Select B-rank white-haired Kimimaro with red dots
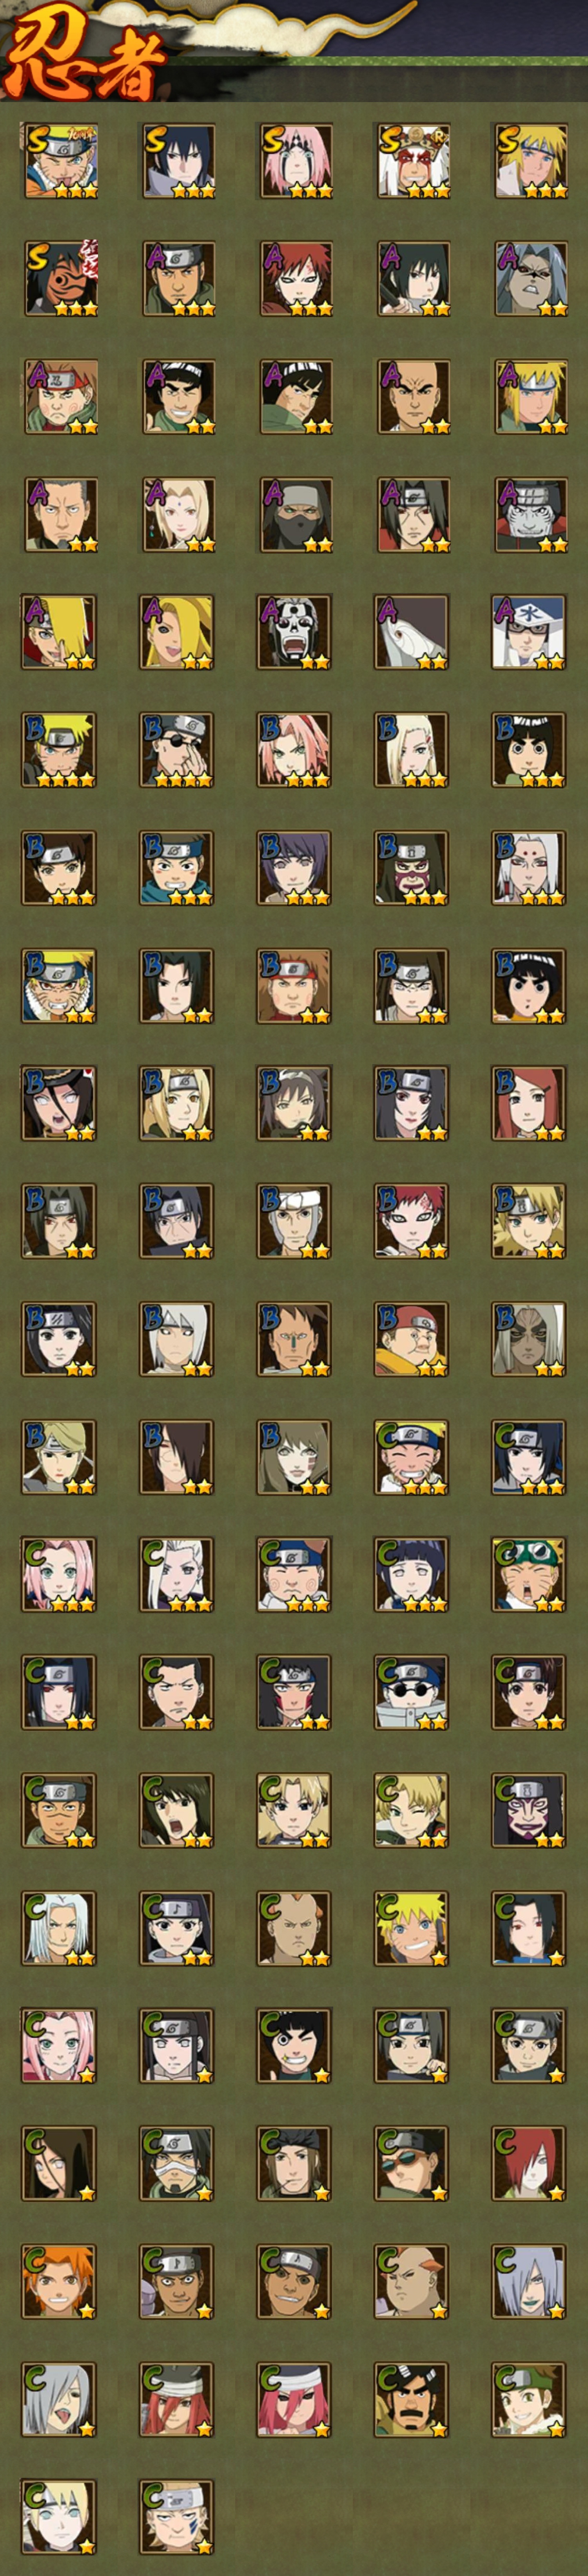Screen dimensions: 588x2576 click(530, 868)
